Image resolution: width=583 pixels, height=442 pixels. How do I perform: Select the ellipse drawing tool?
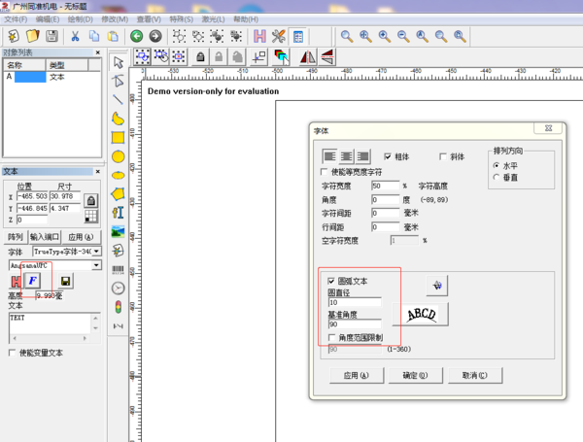point(118,176)
